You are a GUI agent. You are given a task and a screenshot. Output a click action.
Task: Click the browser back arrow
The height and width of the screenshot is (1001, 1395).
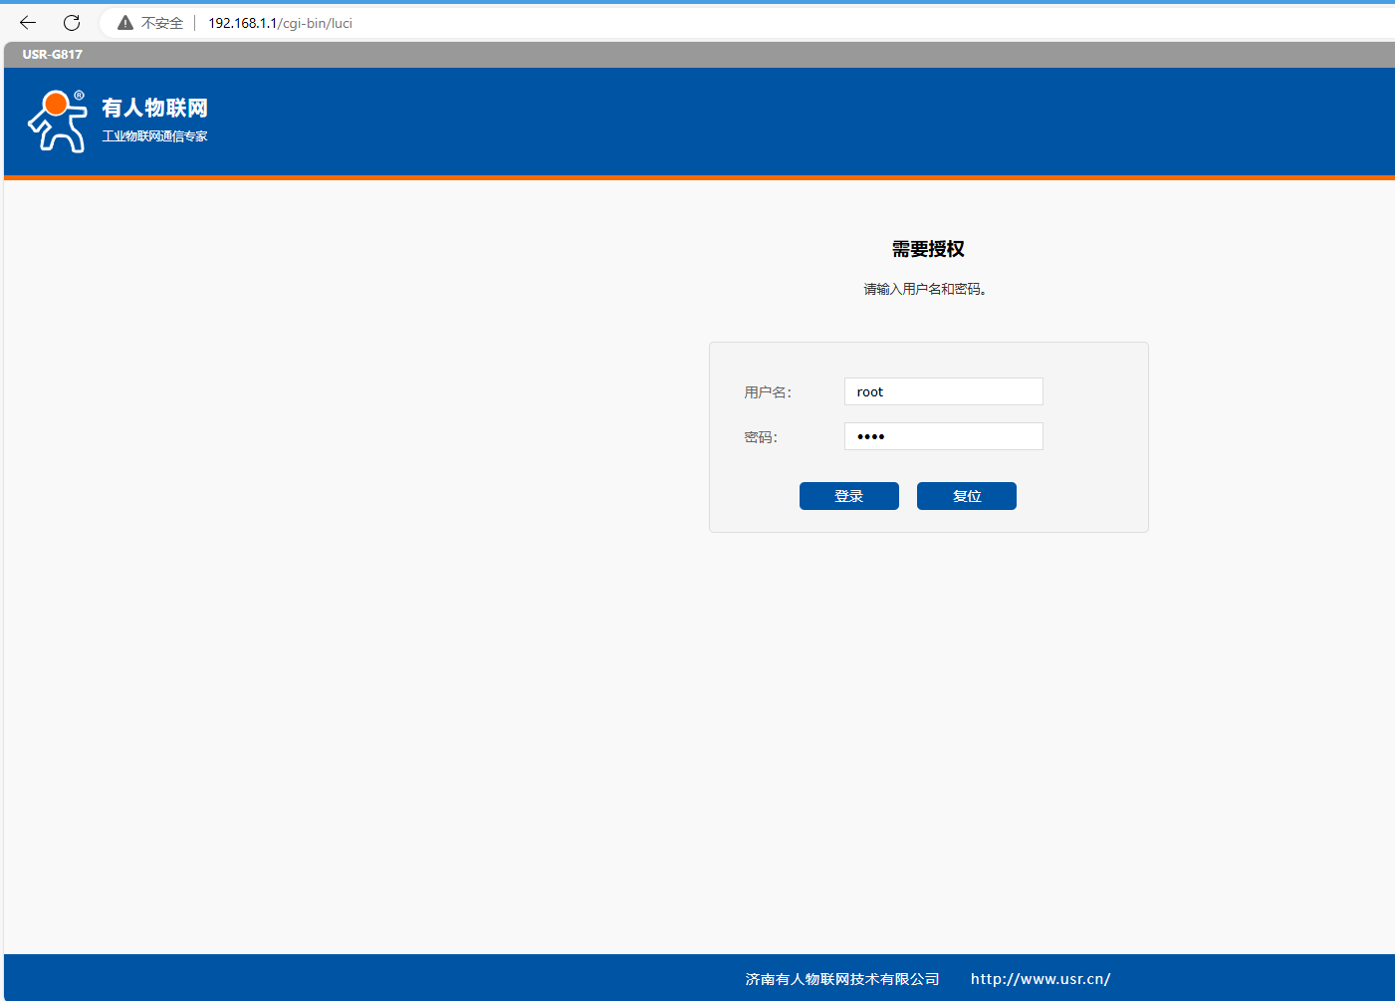(x=28, y=22)
